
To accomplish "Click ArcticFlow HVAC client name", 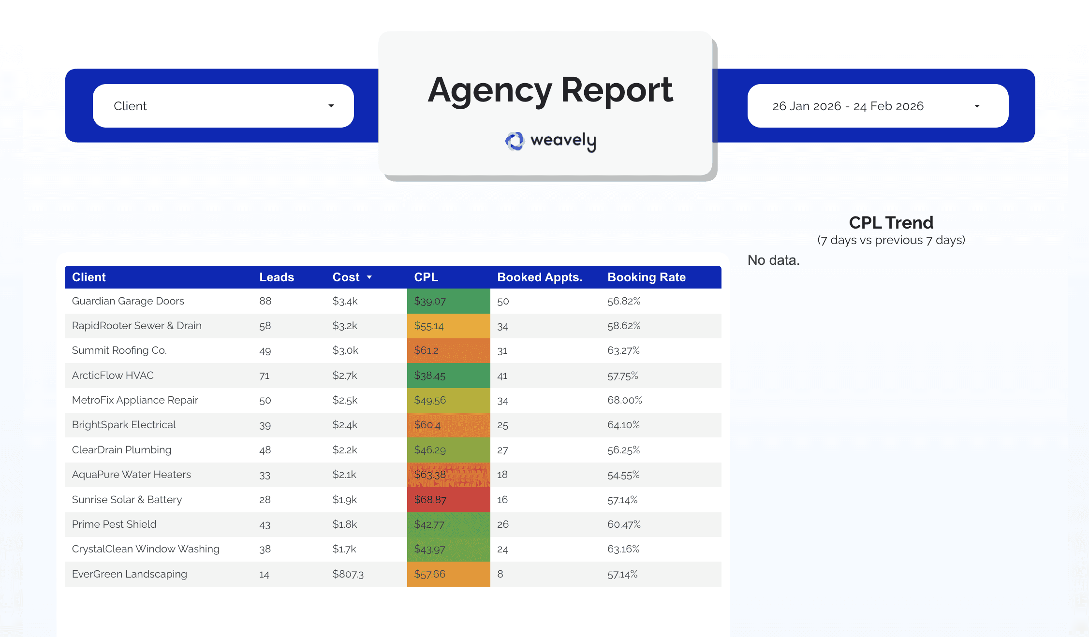I will click(x=113, y=376).
